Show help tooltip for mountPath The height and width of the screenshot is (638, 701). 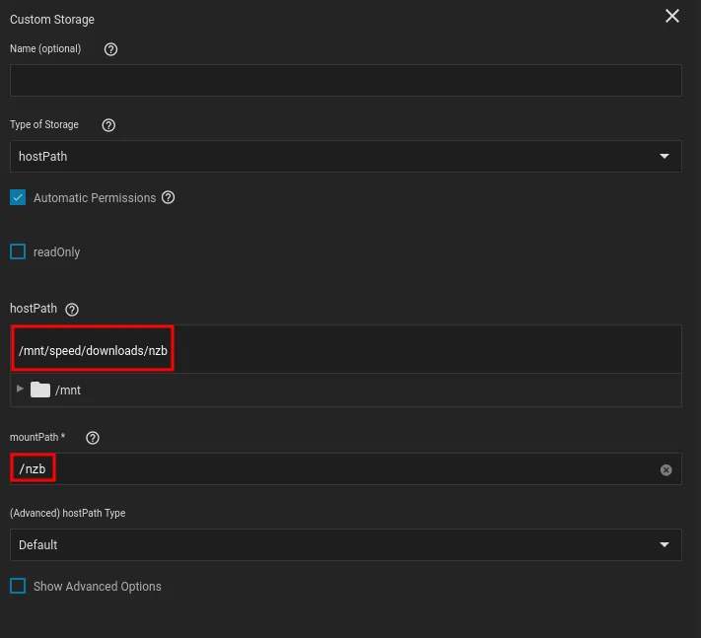tap(93, 438)
